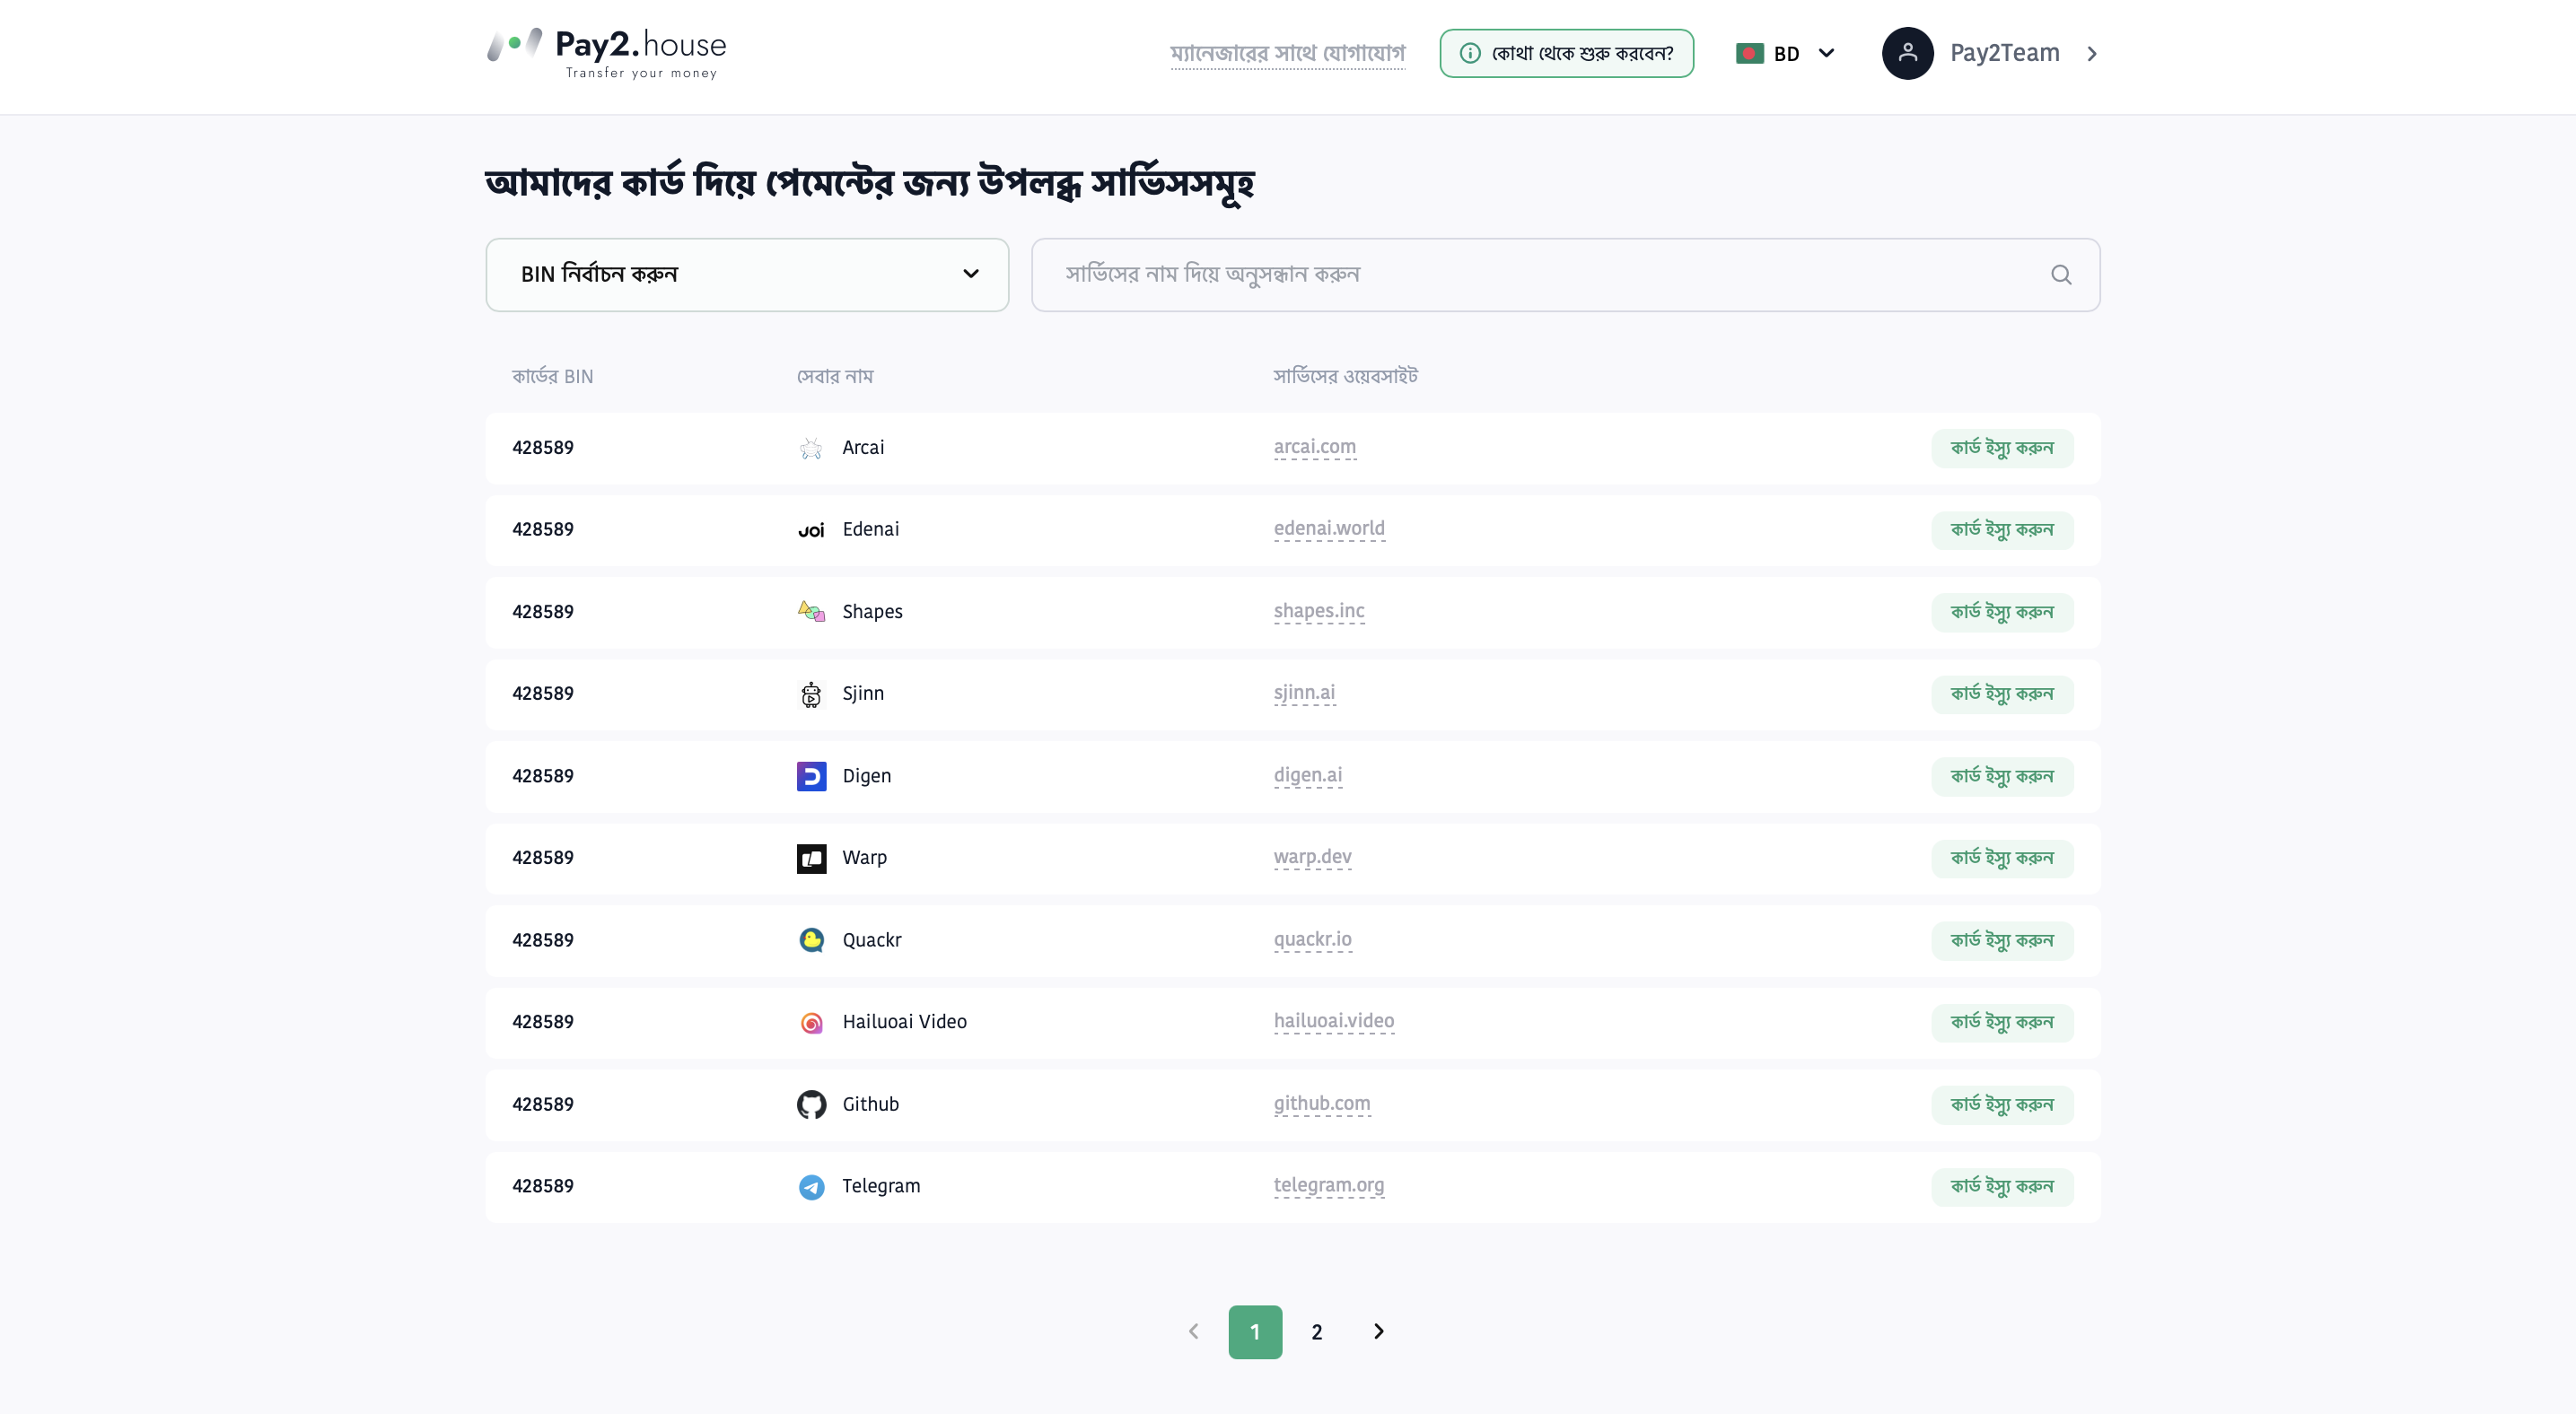Select page 1 in pagination
This screenshot has width=2576, height=1414.
click(x=1255, y=1332)
